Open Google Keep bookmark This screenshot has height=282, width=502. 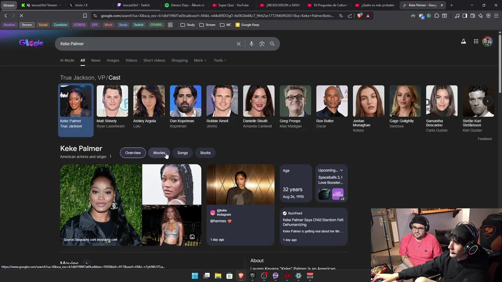[247, 25]
